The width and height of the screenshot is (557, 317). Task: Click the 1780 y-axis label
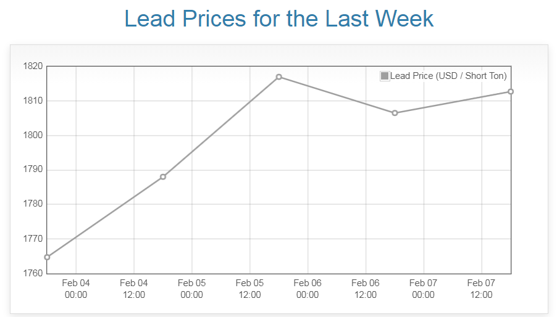pyautogui.click(x=32, y=204)
